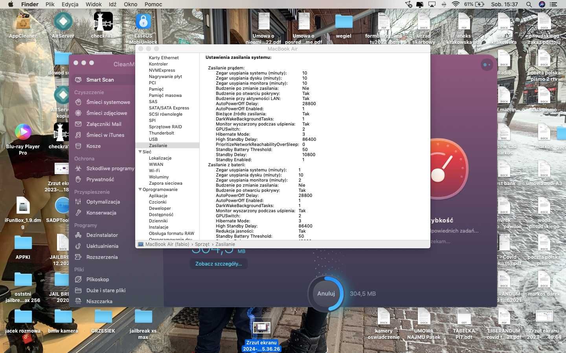Viewport: 566px width, 353px height.
Task: Open the Pomoc menu
Action: [x=153, y=4]
